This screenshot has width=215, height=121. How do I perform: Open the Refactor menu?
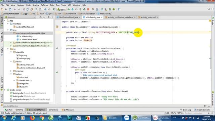[x=44, y=5]
